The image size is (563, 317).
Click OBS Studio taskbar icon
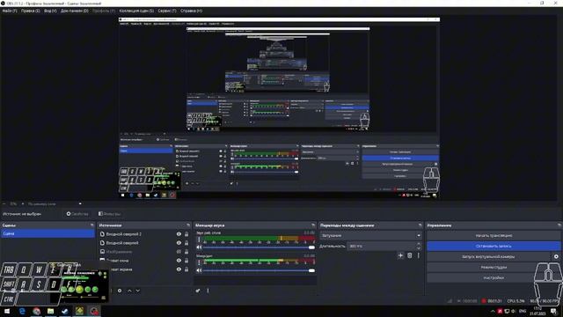[94, 311]
